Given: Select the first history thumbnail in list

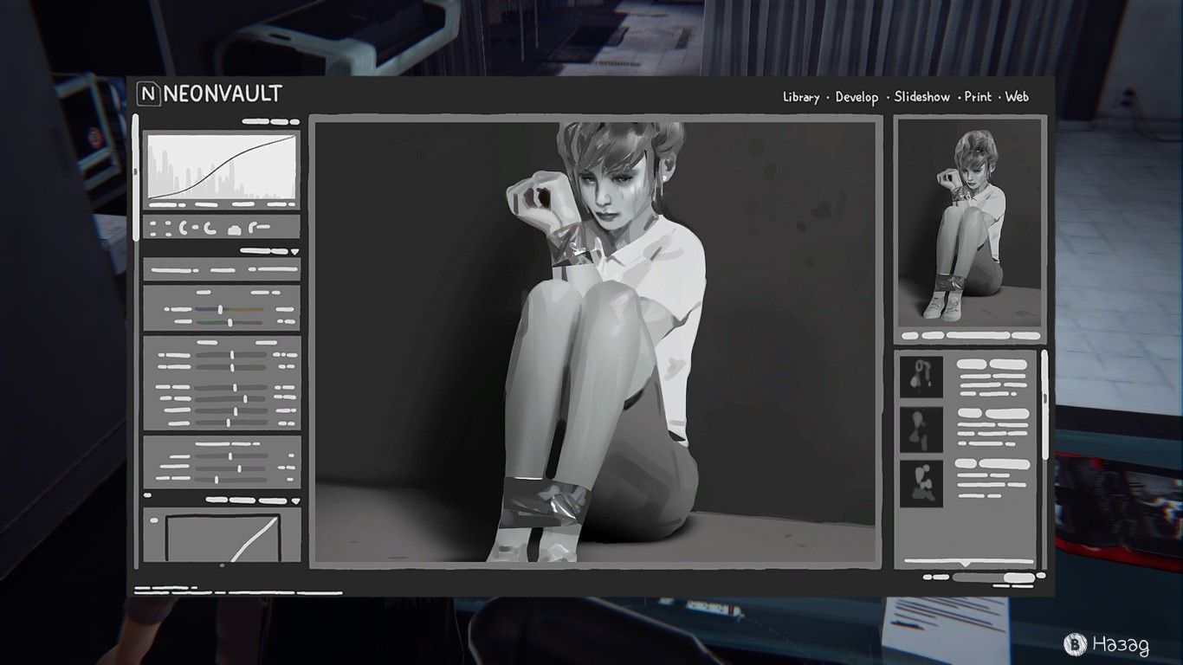Looking at the screenshot, I should point(921,376).
